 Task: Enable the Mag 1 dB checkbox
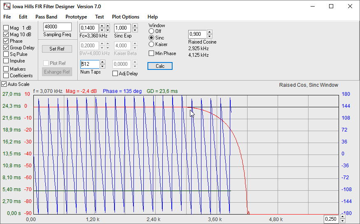point(6,28)
